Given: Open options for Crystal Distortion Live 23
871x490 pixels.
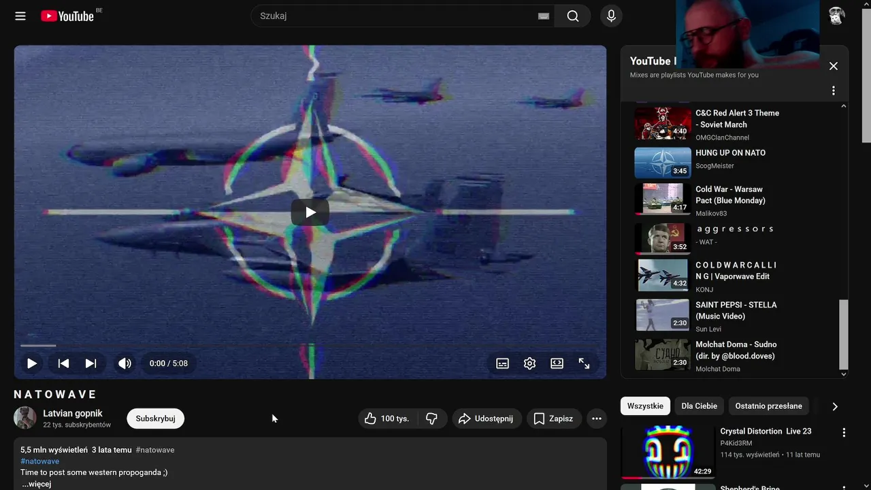Looking at the screenshot, I should pos(844,432).
